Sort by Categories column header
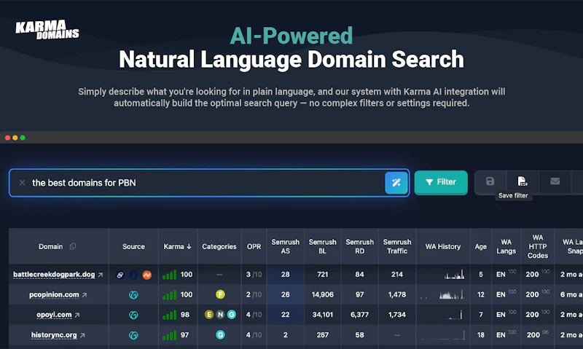This screenshot has width=583, height=349. pyautogui.click(x=219, y=246)
